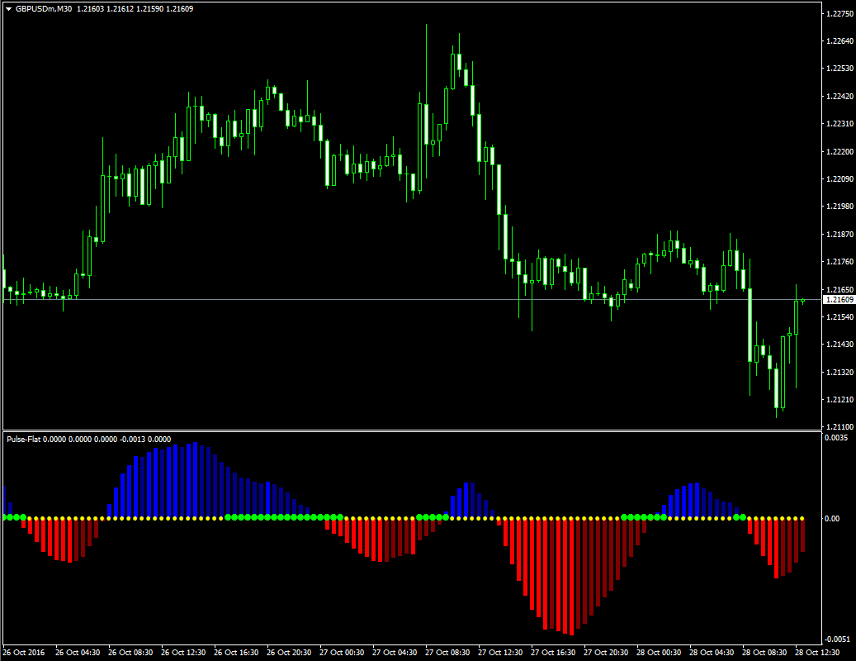Click price axis value 1.22420
The width and height of the screenshot is (856, 661).
pyautogui.click(x=839, y=96)
